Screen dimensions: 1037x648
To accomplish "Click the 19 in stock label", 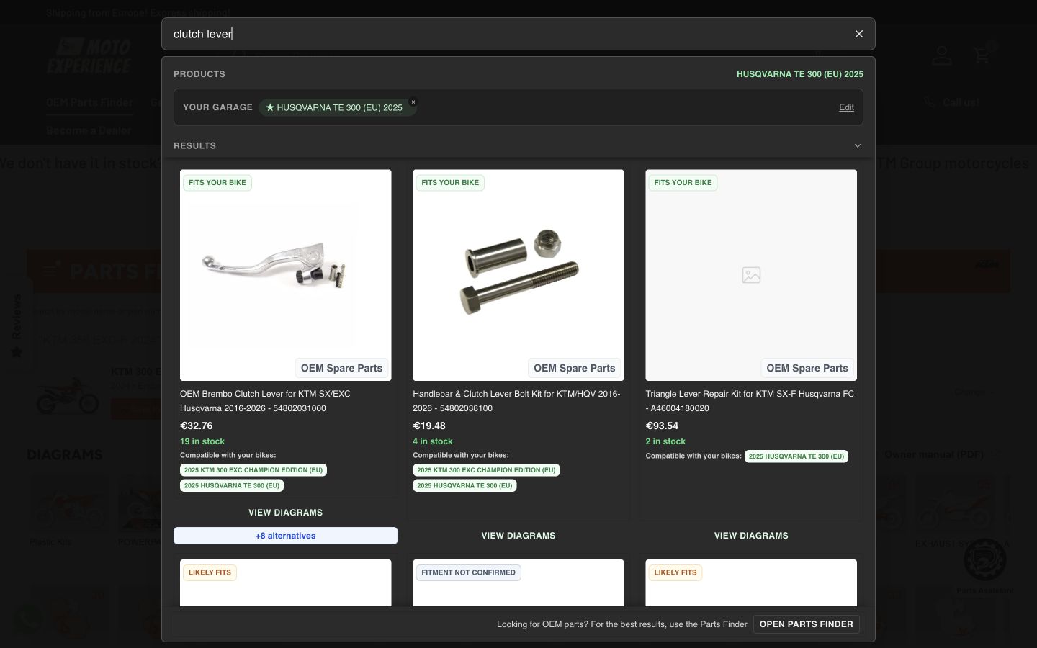I will coord(202,441).
